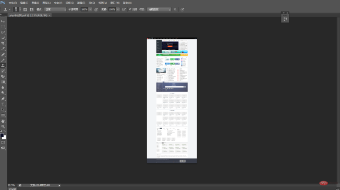Select the Pen tool
340x190 pixels.
pyautogui.click(x=3, y=99)
